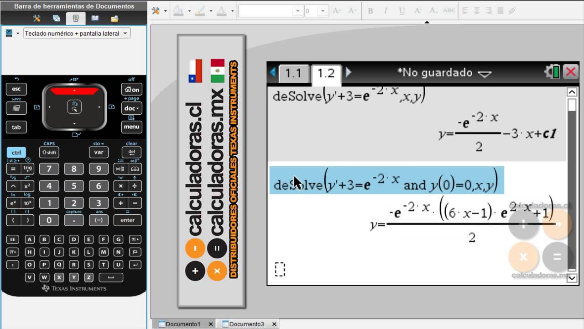Image resolution: width=584 pixels, height=329 pixels.
Task: Open the 'Teclado numérico + pantalla lateral' dropdown
Action: pyautogui.click(x=77, y=33)
